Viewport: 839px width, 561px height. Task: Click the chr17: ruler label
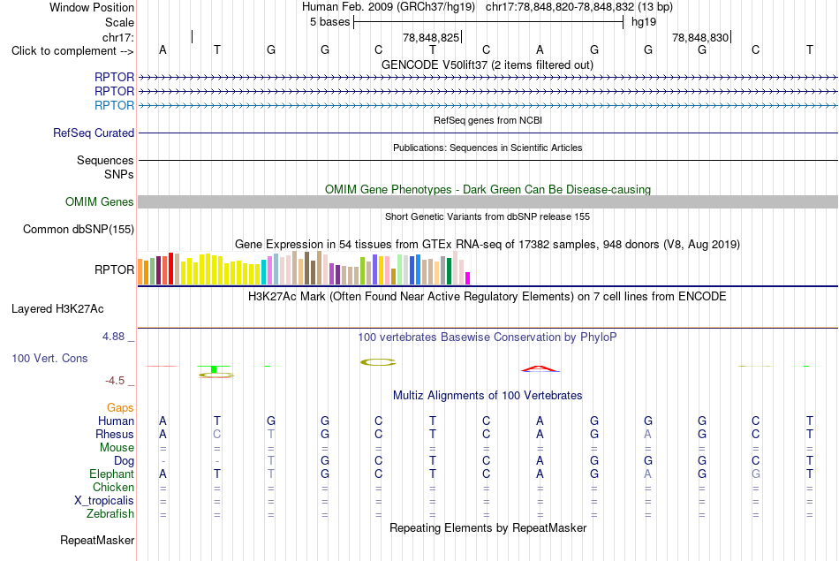click(117, 37)
